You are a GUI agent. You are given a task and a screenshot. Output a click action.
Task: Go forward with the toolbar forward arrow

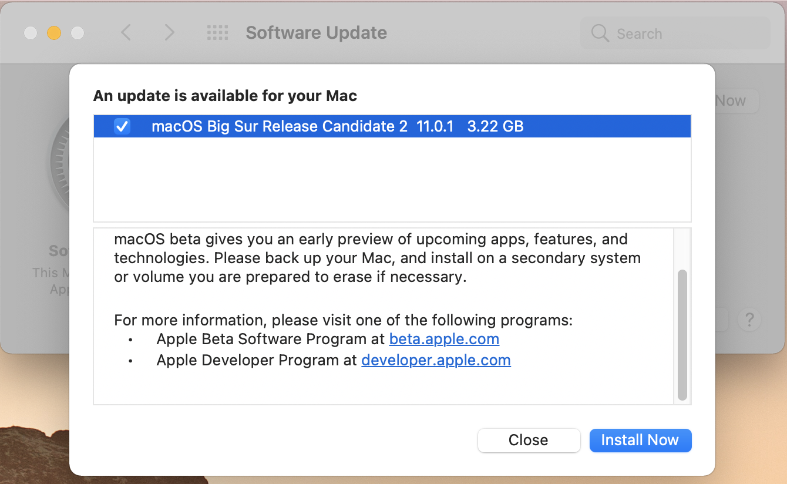pyautogui.click(x=169, y=32)
